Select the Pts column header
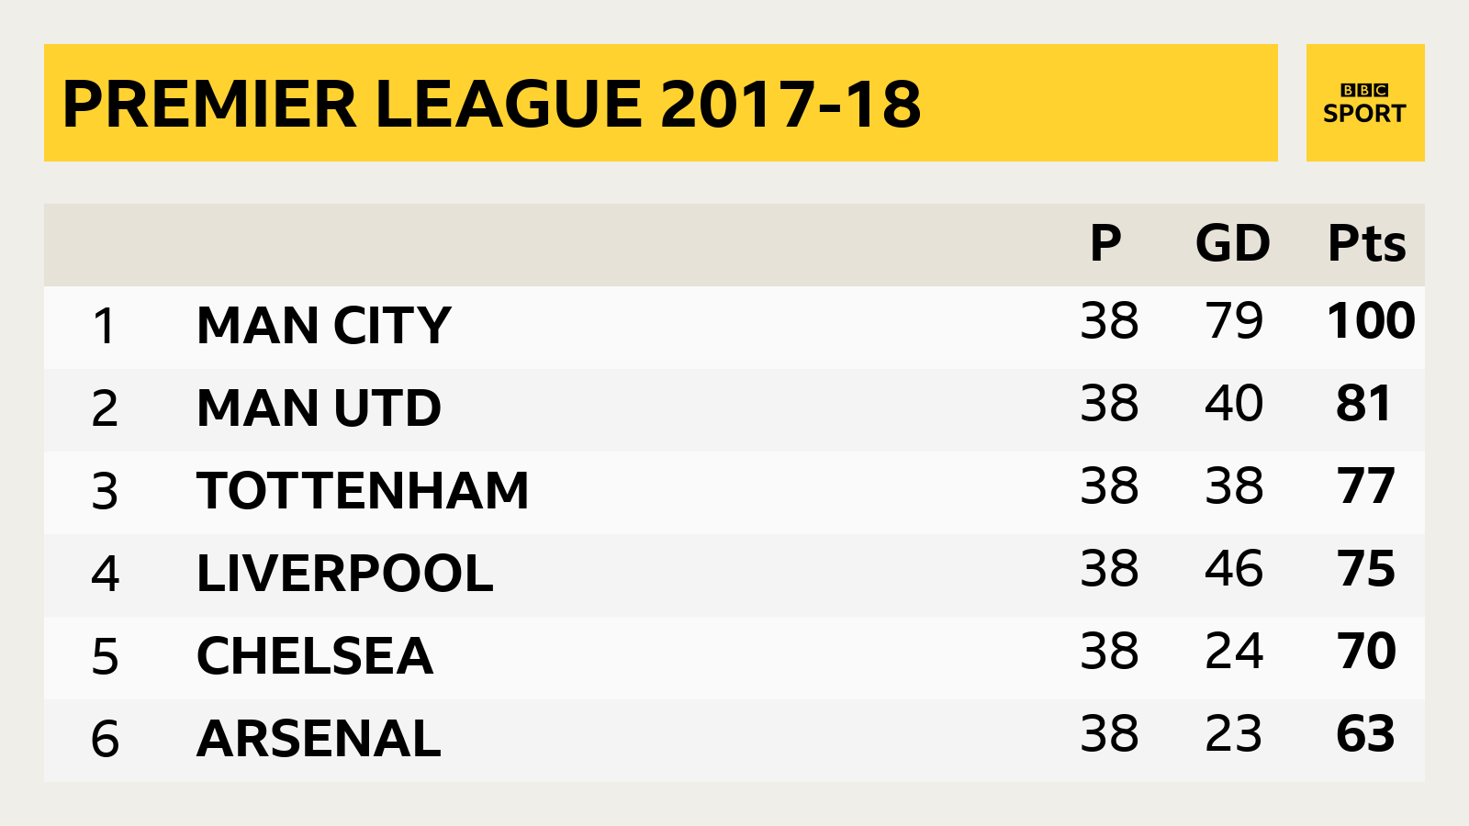This screenshot has height=826, width=1469. [1367, 243]
